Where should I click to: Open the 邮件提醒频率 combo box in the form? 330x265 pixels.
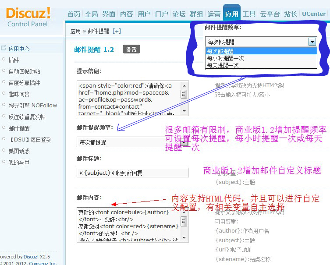132,142
